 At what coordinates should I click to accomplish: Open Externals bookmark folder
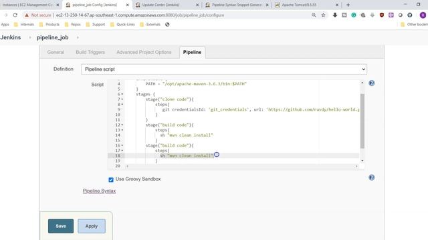150,25
